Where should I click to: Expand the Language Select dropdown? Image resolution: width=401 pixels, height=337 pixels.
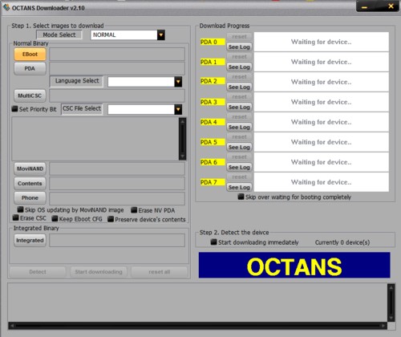[x=178, y=82]
